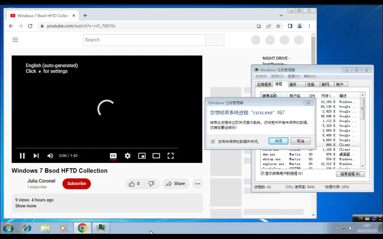Click the YouTube search submit button
383x239 pixels.
pyautogui.click(x=215, y=40)
